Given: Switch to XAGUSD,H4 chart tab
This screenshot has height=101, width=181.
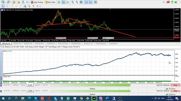Looking at the screenshot, I should click(x=113, y=44).
